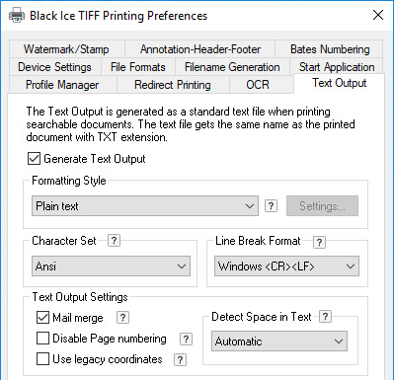Click help icon next to Disable Page numbering
Image resolution: width=394 pixels, height=380 pixels.
[186, 339]
